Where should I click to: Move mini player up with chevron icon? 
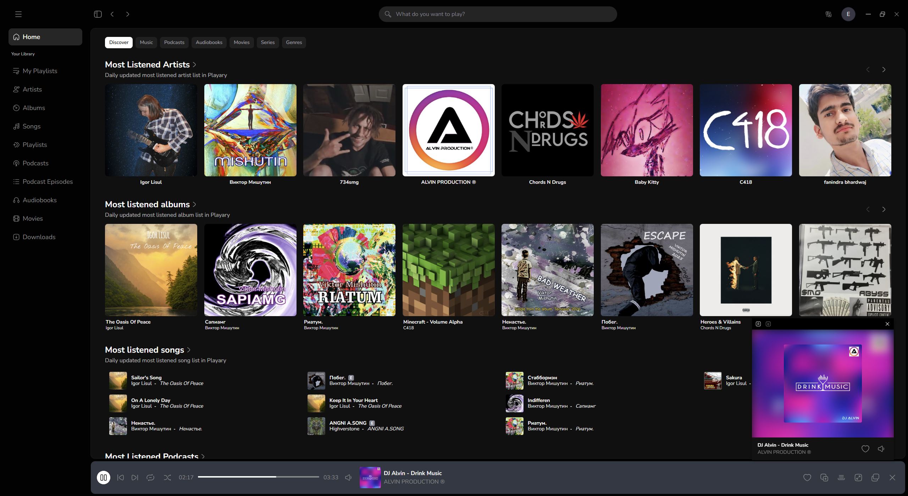[758, 324]
